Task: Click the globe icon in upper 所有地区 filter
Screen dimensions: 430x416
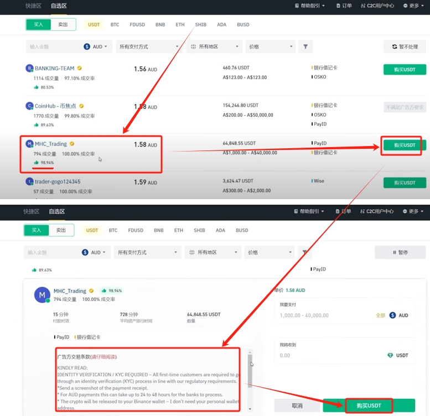Action: 193,46
